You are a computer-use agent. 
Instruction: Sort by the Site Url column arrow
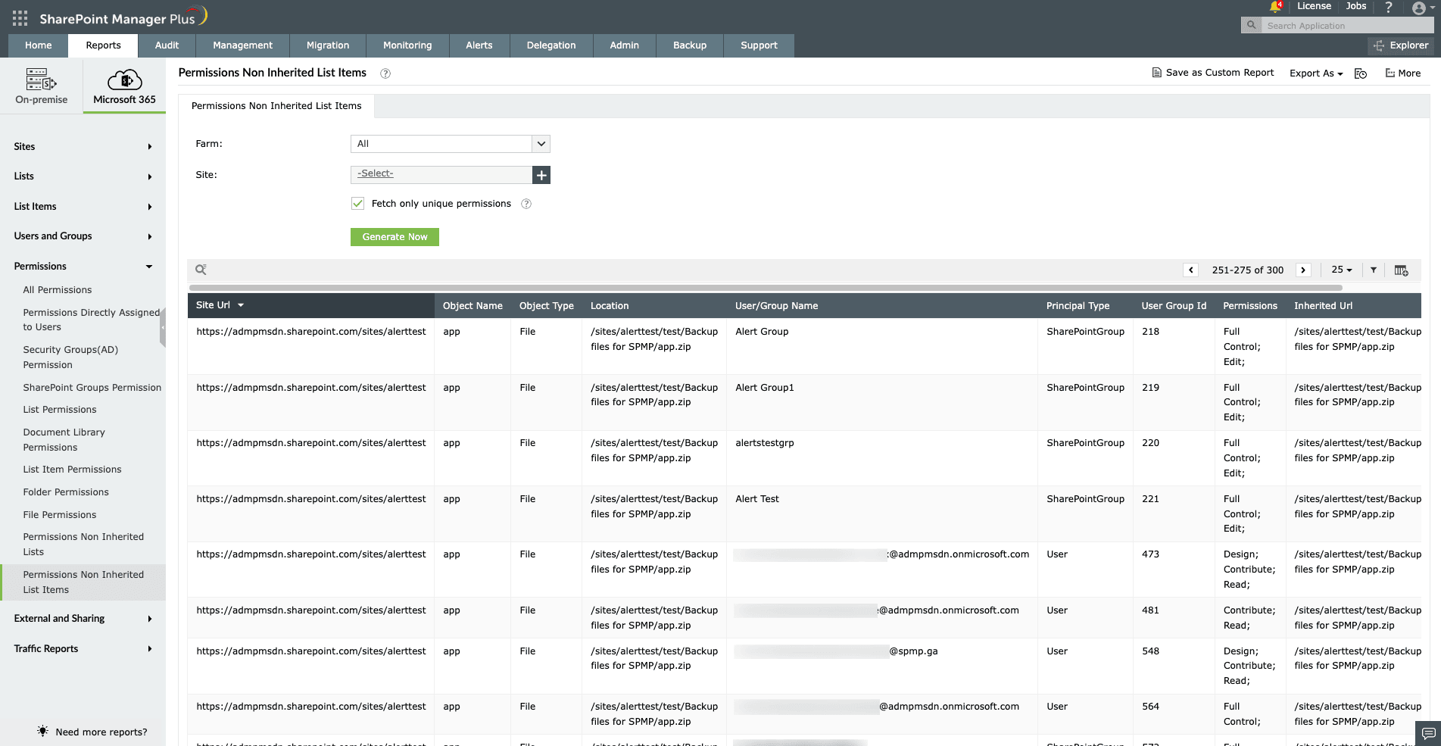coord(241,305)
